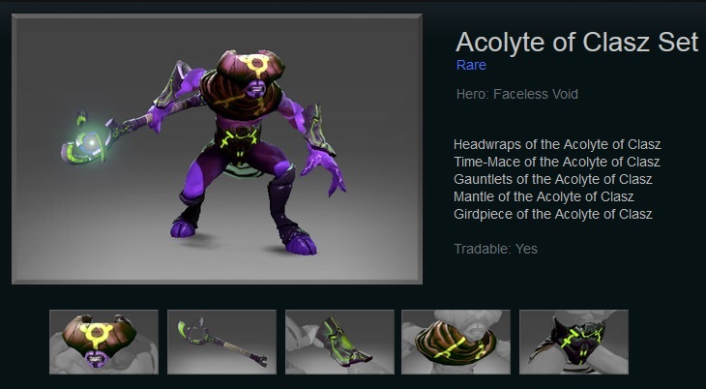The height and width of the screenshot is (389, 706).
Task: Click the Hero: Faceless Void text
Action: [x=516, y=94]
